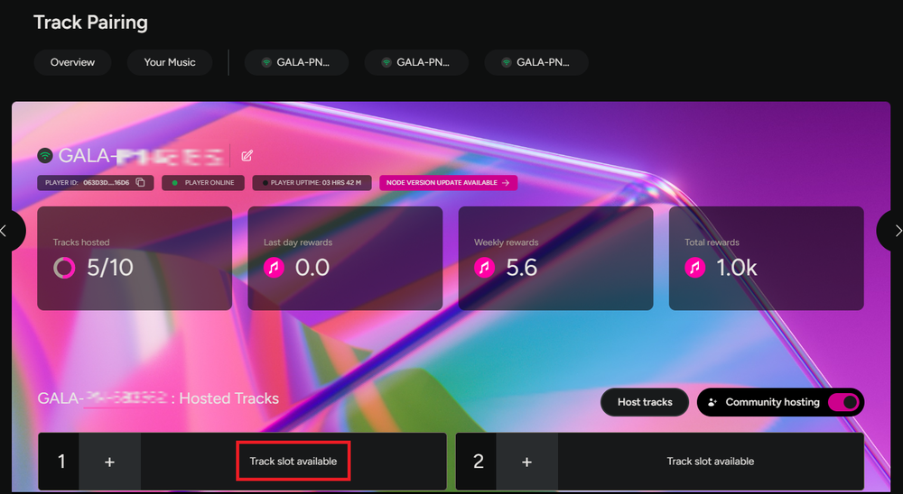Click the person icon in Community hosting
This screenshot has width=903, height=494.
tap(712, 402)
